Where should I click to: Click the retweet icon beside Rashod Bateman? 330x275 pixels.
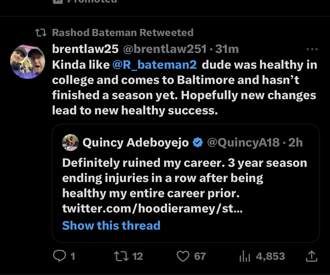[41, 33]
